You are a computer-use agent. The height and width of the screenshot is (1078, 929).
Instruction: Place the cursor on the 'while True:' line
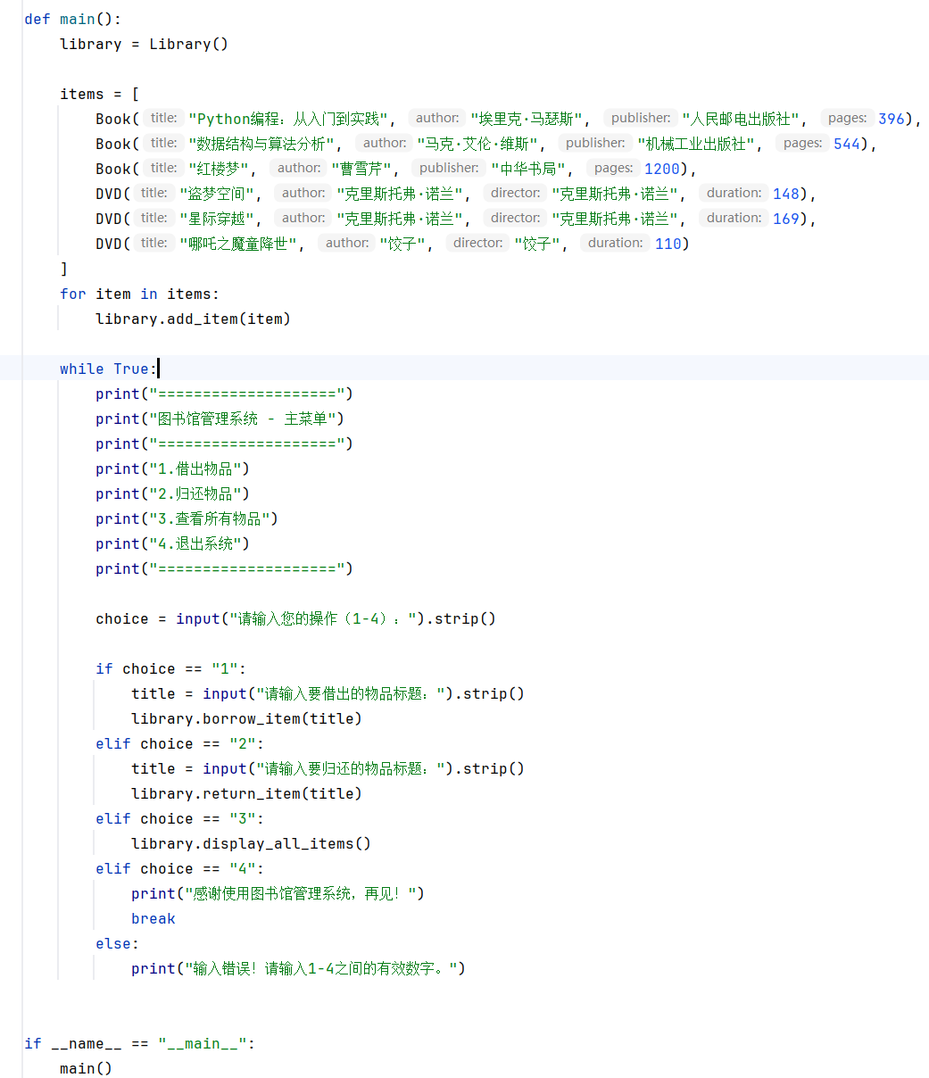pyautogui.click(x=109, y=369)
